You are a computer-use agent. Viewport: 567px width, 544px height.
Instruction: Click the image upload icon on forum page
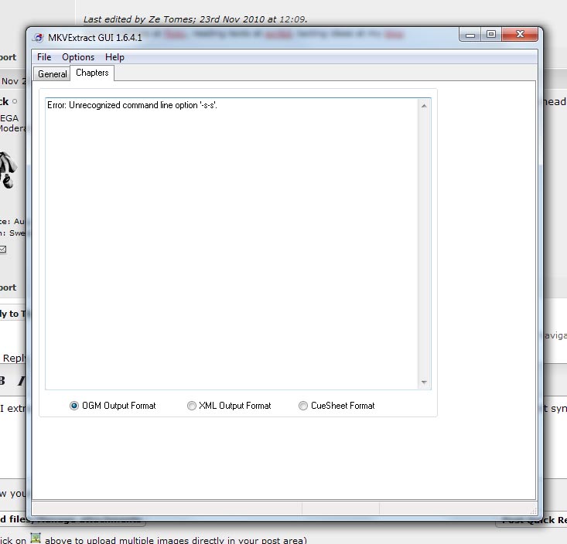pos(36,538)
